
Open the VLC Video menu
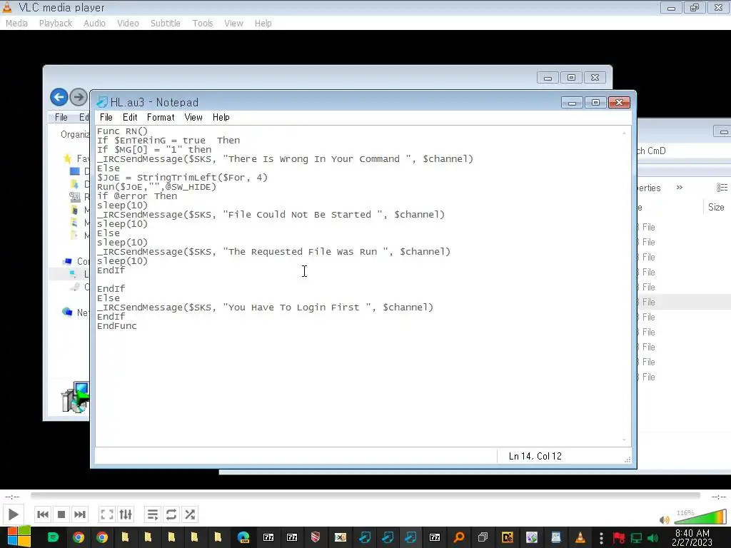tap(128, 24)
